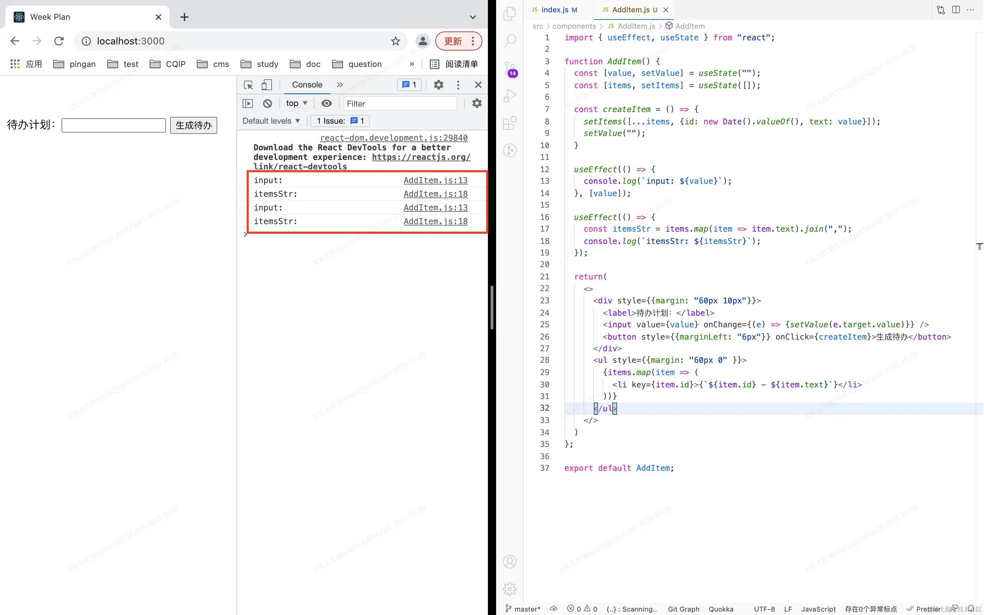Expand the Default levels dropdown
The image size is (984, 615).
pos(271,121)
